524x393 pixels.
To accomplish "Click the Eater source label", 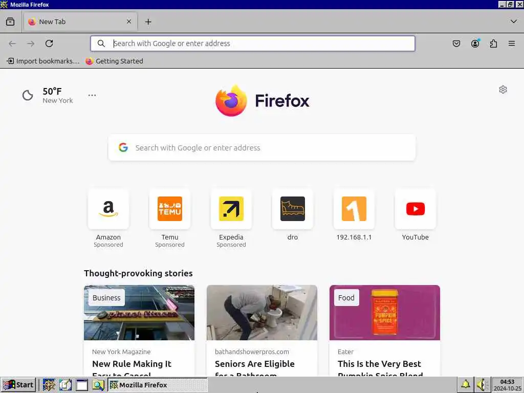I will point(345,352).
